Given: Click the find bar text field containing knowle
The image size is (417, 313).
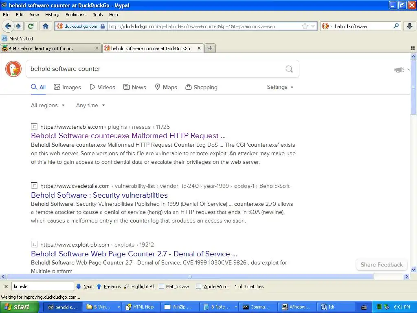Looking at the screenshot, I should (x=42, y=287).
